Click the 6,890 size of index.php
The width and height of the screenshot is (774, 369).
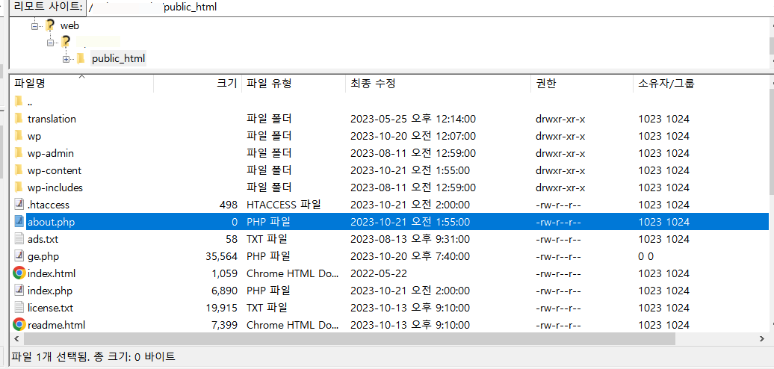224,291
